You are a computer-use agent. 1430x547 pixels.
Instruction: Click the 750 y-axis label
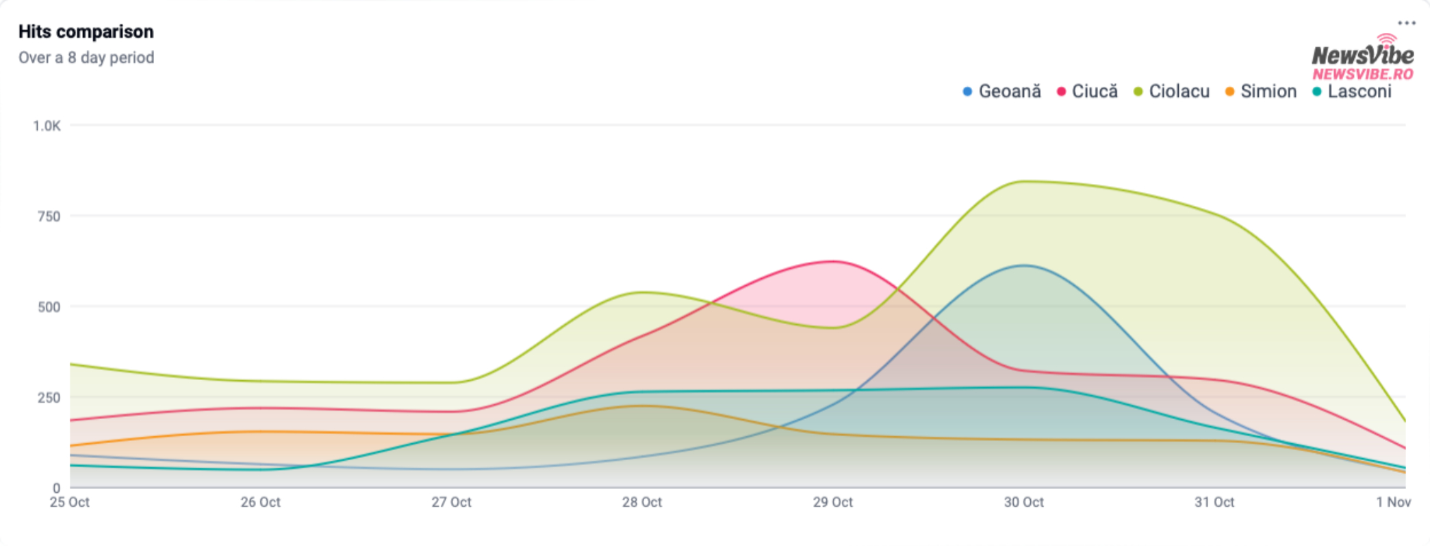[x=49, y=216]
